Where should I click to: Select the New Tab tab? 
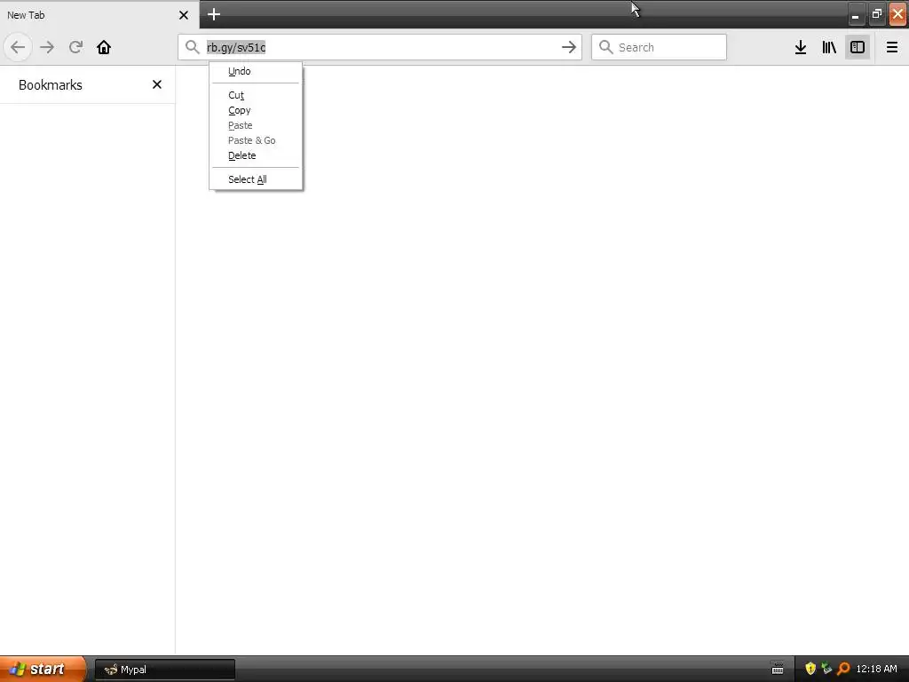click(99, 14)
